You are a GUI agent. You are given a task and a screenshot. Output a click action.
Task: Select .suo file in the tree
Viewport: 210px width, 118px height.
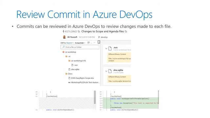point(76,65)
